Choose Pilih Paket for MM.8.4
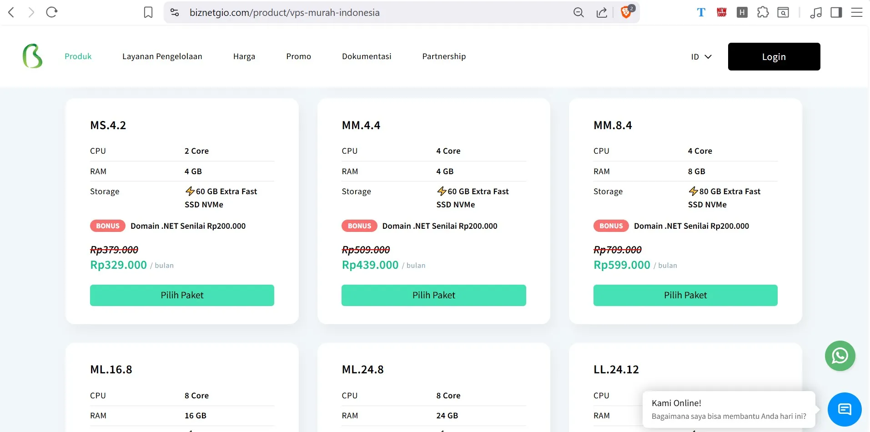 (685, 295)
